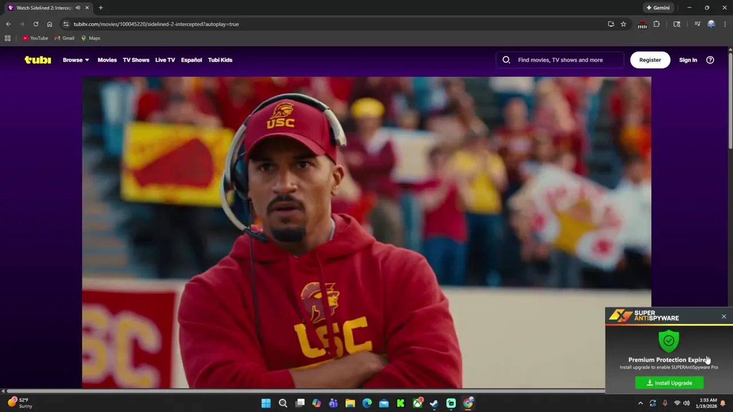Launch Microsoft Edge from taskbar

pos(367,403)
